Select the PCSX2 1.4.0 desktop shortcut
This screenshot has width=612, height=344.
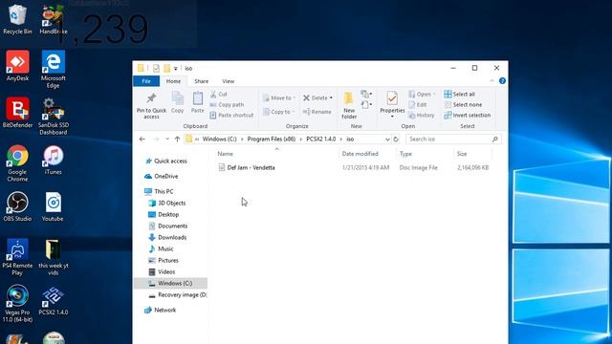(54, 300)
